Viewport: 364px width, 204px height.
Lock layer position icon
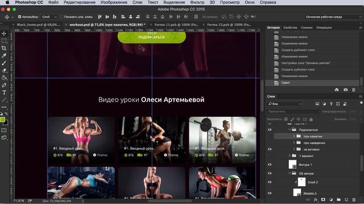(298, 120)
